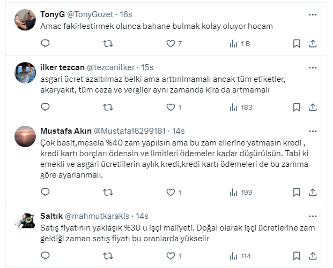View analytics showing 183 views
The width and height of the screenshot is (333, 268).
click(240, 108)
